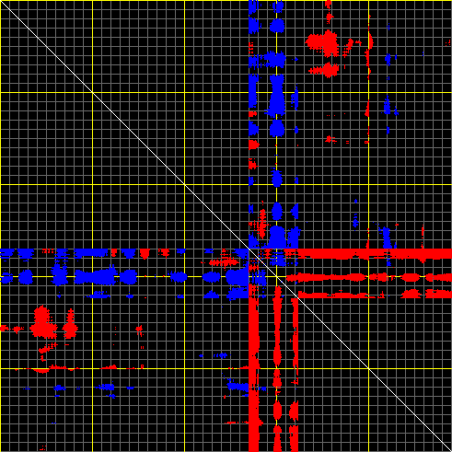This screenshot has height=452, width=452.
Task: Click the middle red horizontal band on right side
Action: click(368, 277)
